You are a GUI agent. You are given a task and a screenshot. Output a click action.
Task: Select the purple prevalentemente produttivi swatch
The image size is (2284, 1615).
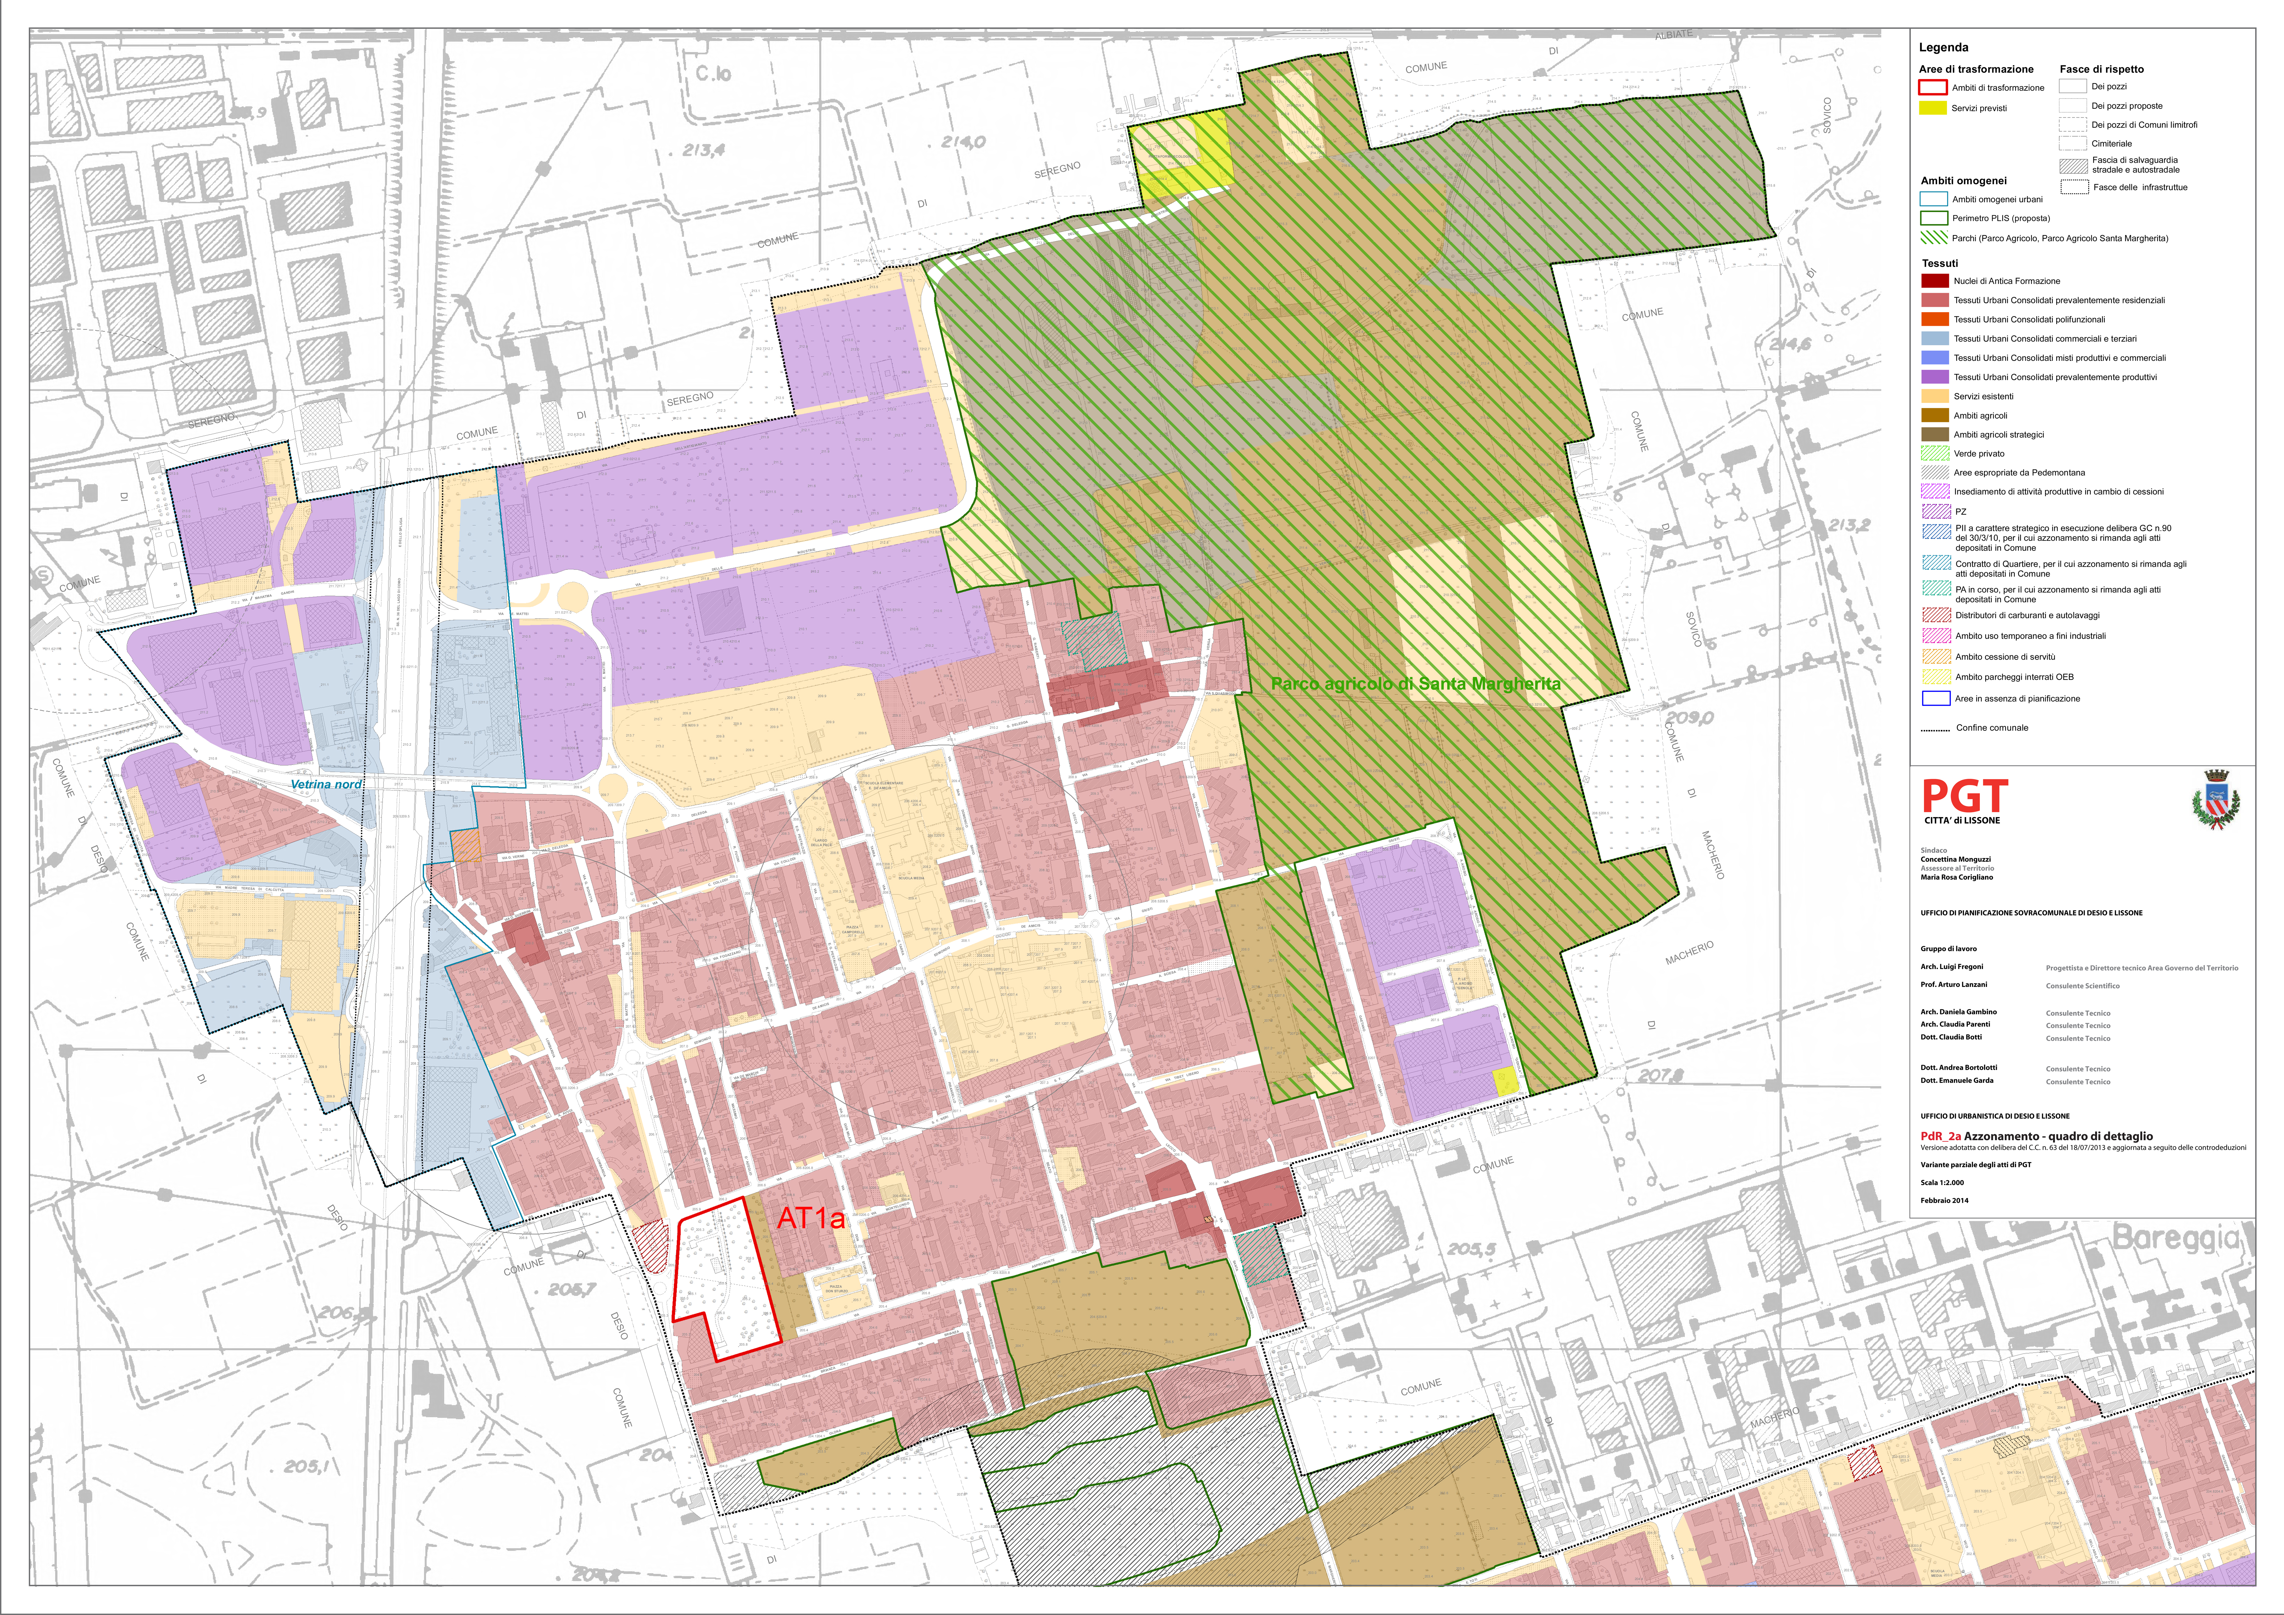(x=1935, y=377)
